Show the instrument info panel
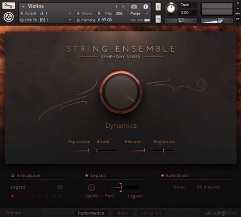The image size is (241, 217). 146,7
